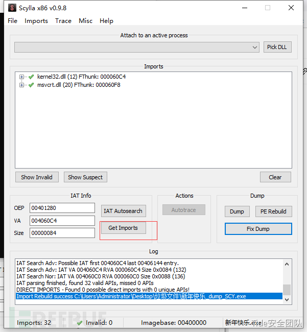Click the green checkmark beside msvcrt.dll

[31, 85]
